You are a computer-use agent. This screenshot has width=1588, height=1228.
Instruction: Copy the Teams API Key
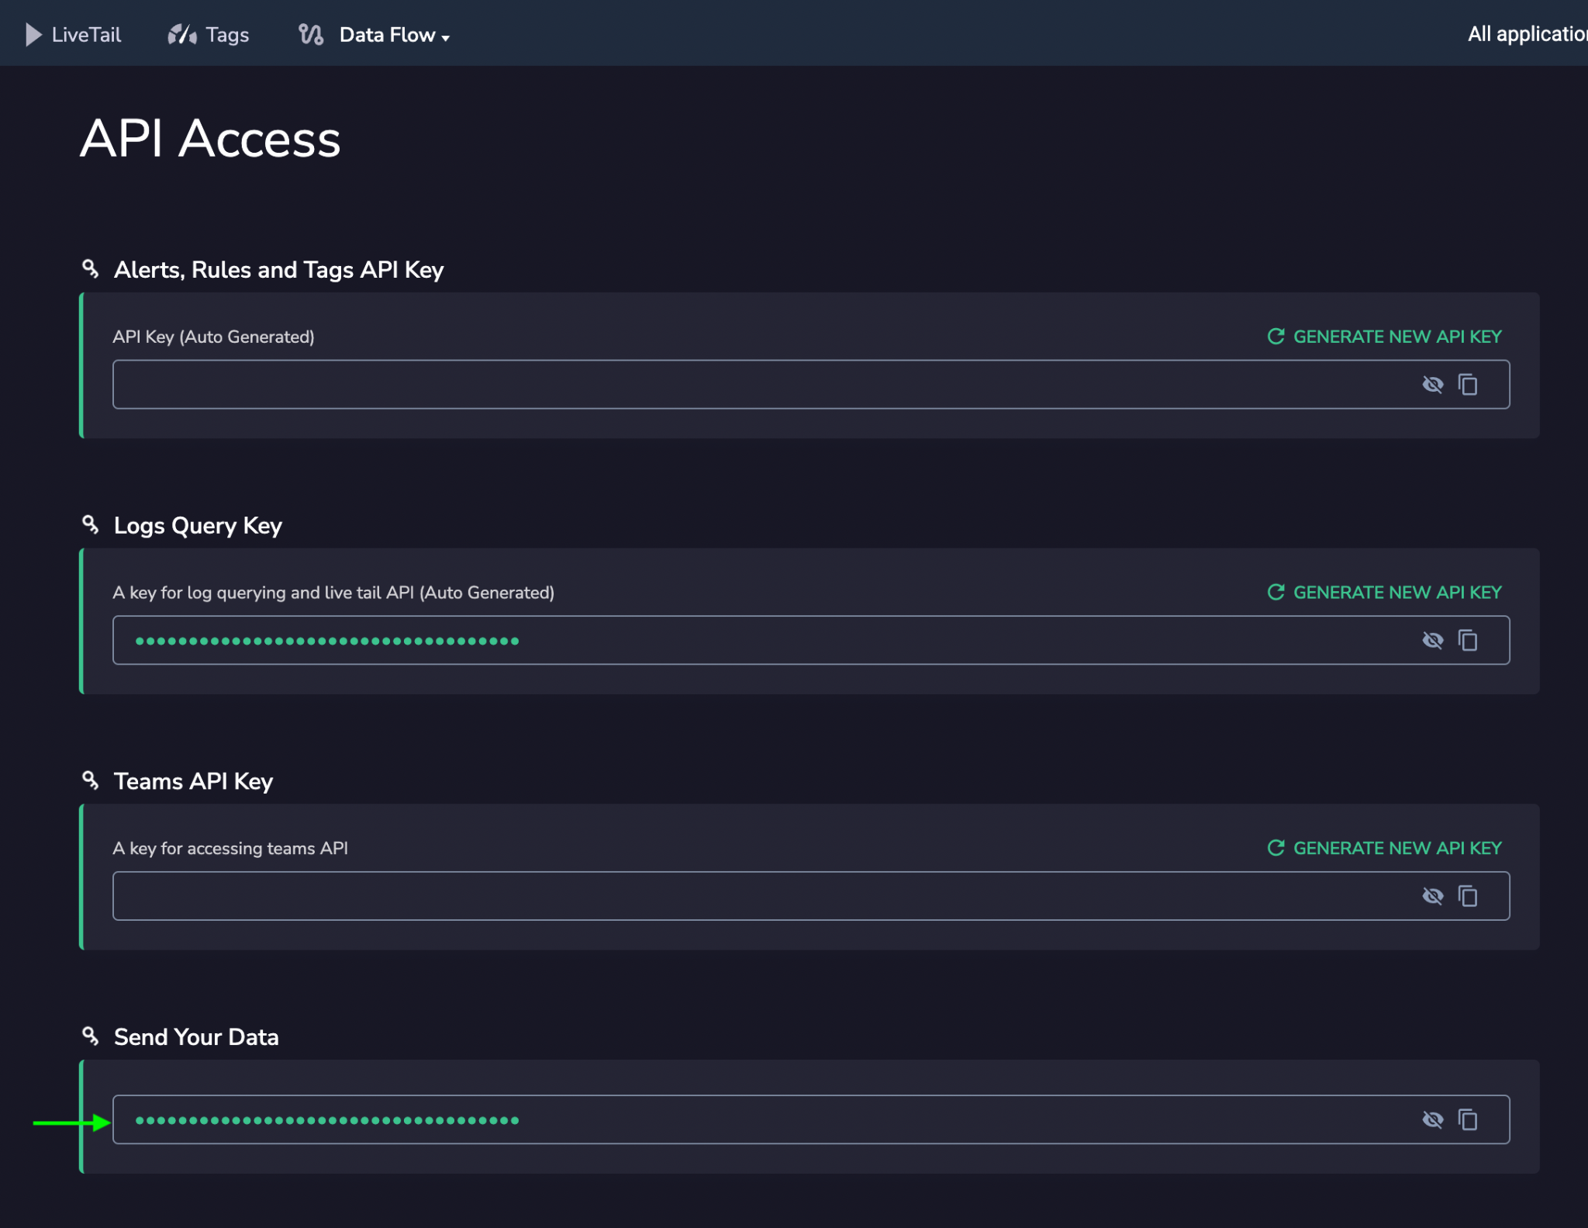[x=1468, y=897]
